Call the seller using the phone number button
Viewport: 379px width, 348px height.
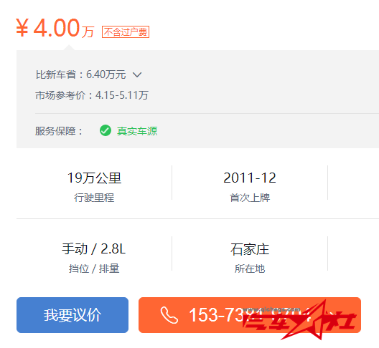click(250, 315)
